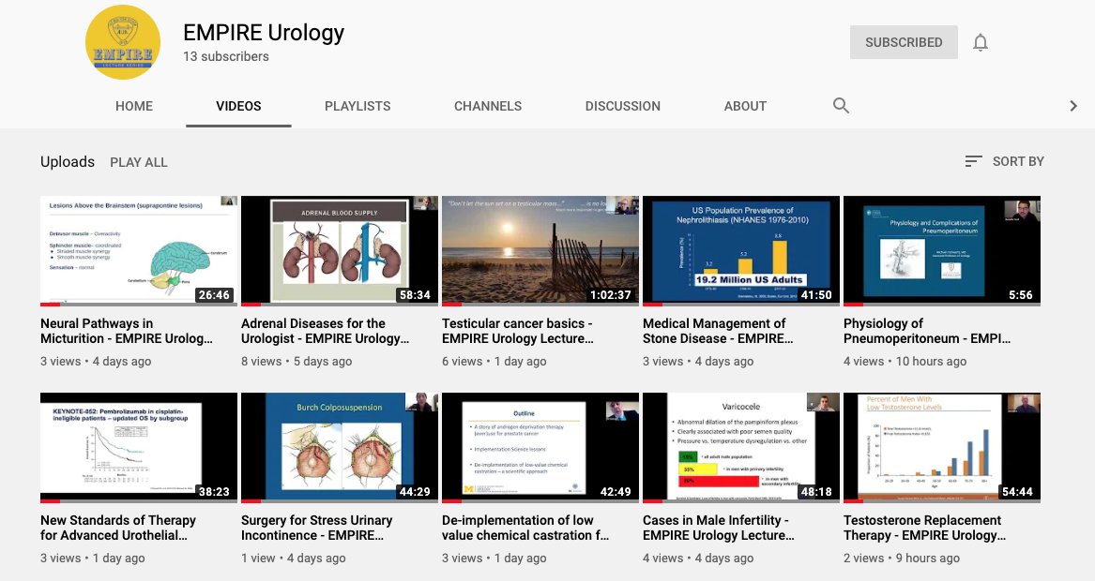
Task: Switch to the ABOUT tab
Action: pos(745,106)
